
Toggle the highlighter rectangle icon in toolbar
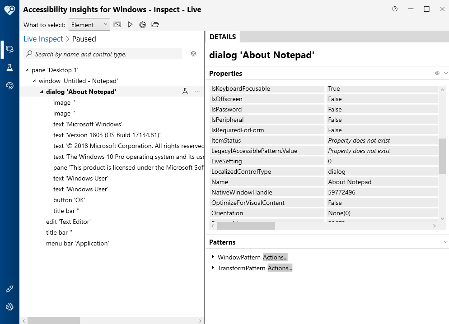117,25
